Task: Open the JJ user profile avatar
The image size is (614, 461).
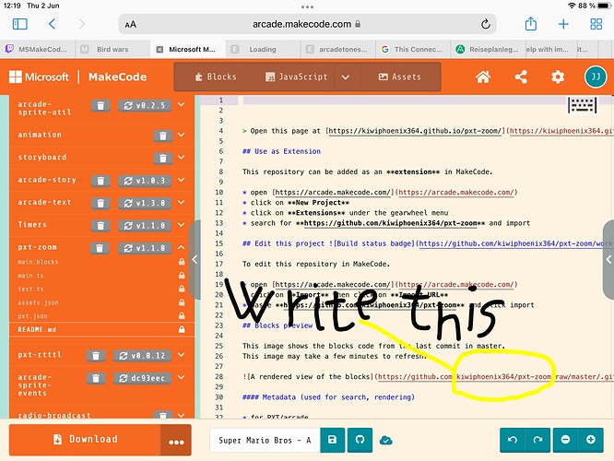Action: [596, 77]
